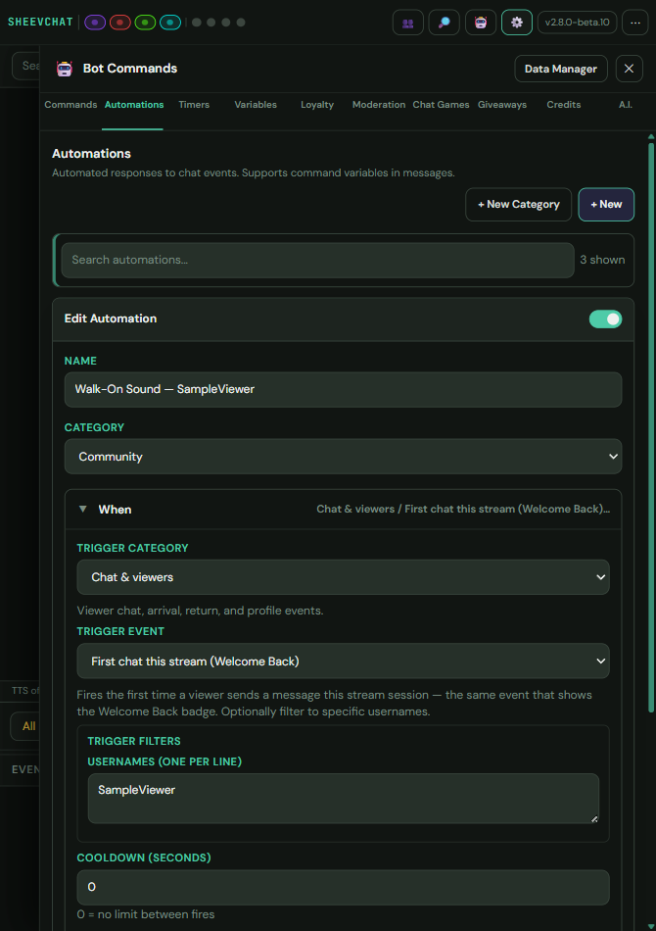Collapse the When section triangle
656x931 pixels.
click(x=83, y=510)
